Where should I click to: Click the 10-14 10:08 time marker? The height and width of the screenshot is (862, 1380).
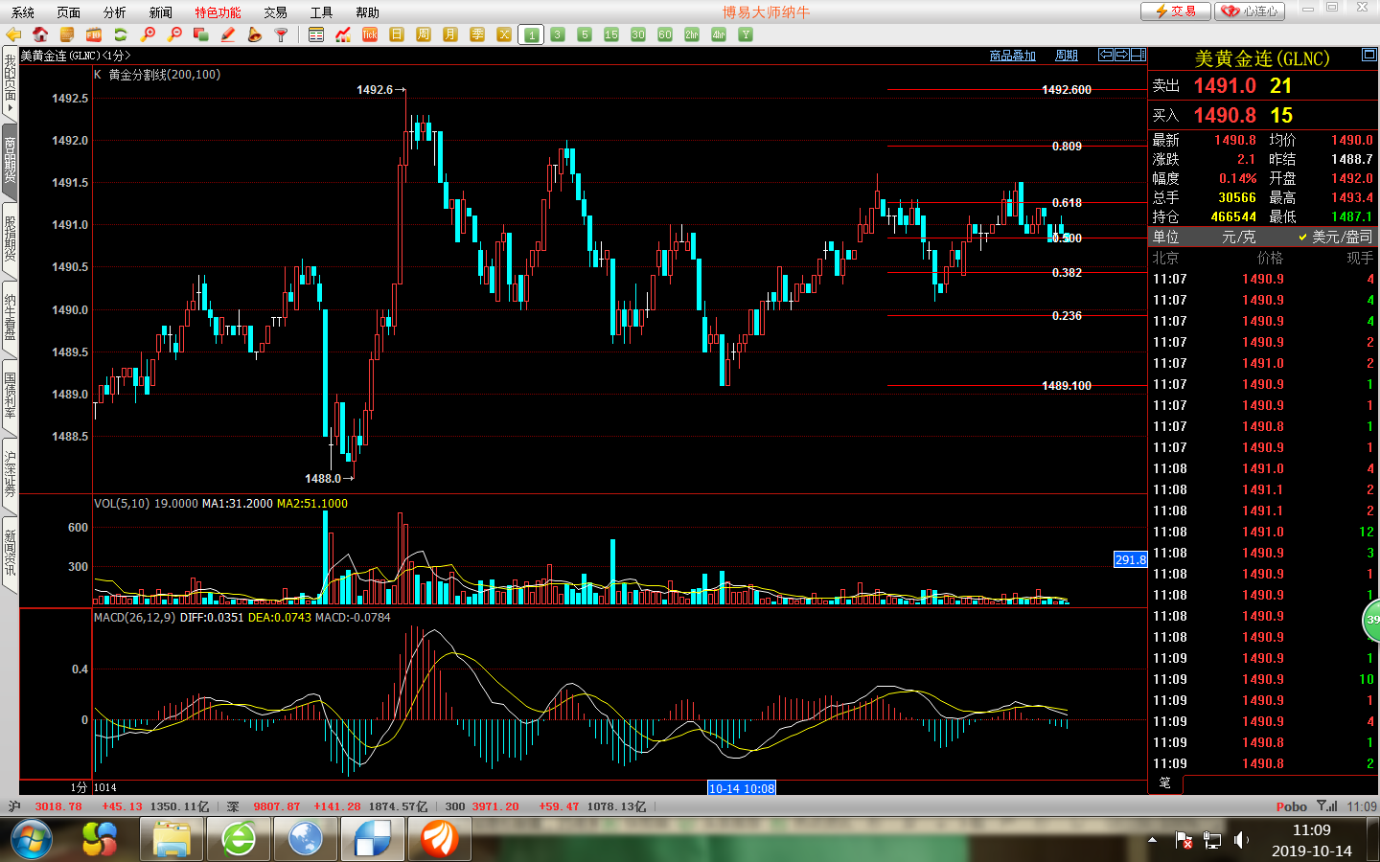(x=742, y=788)
